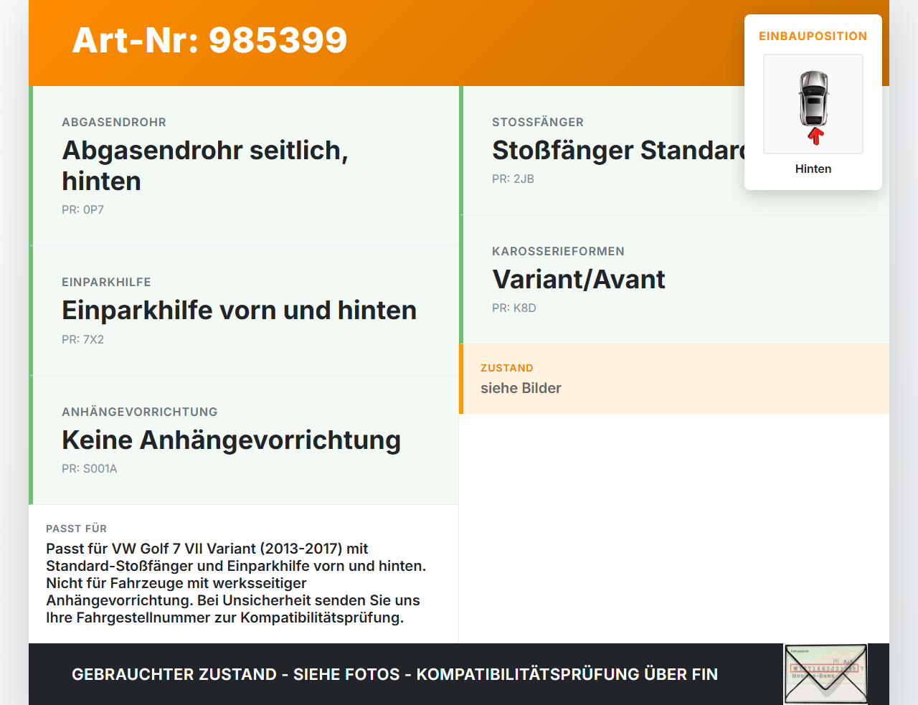Select the Einparkhilfe vorn und hinten entry
This screenshot has height=705, width=918.
tap(240, 310)
